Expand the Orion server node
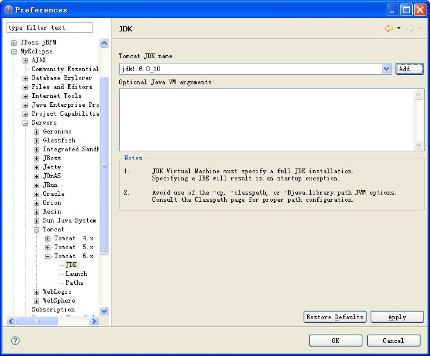The width and height of the screenshot is (430, 356). pos(36,203)
